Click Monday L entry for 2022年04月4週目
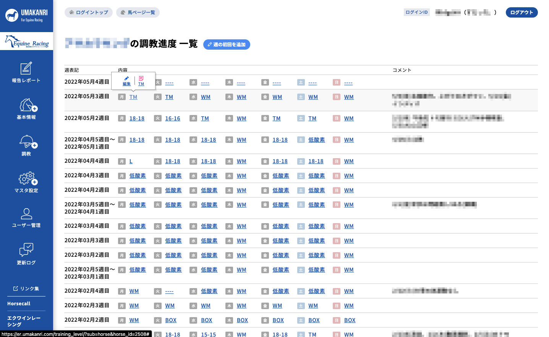 pyautogui.click(x=131, y=161)
